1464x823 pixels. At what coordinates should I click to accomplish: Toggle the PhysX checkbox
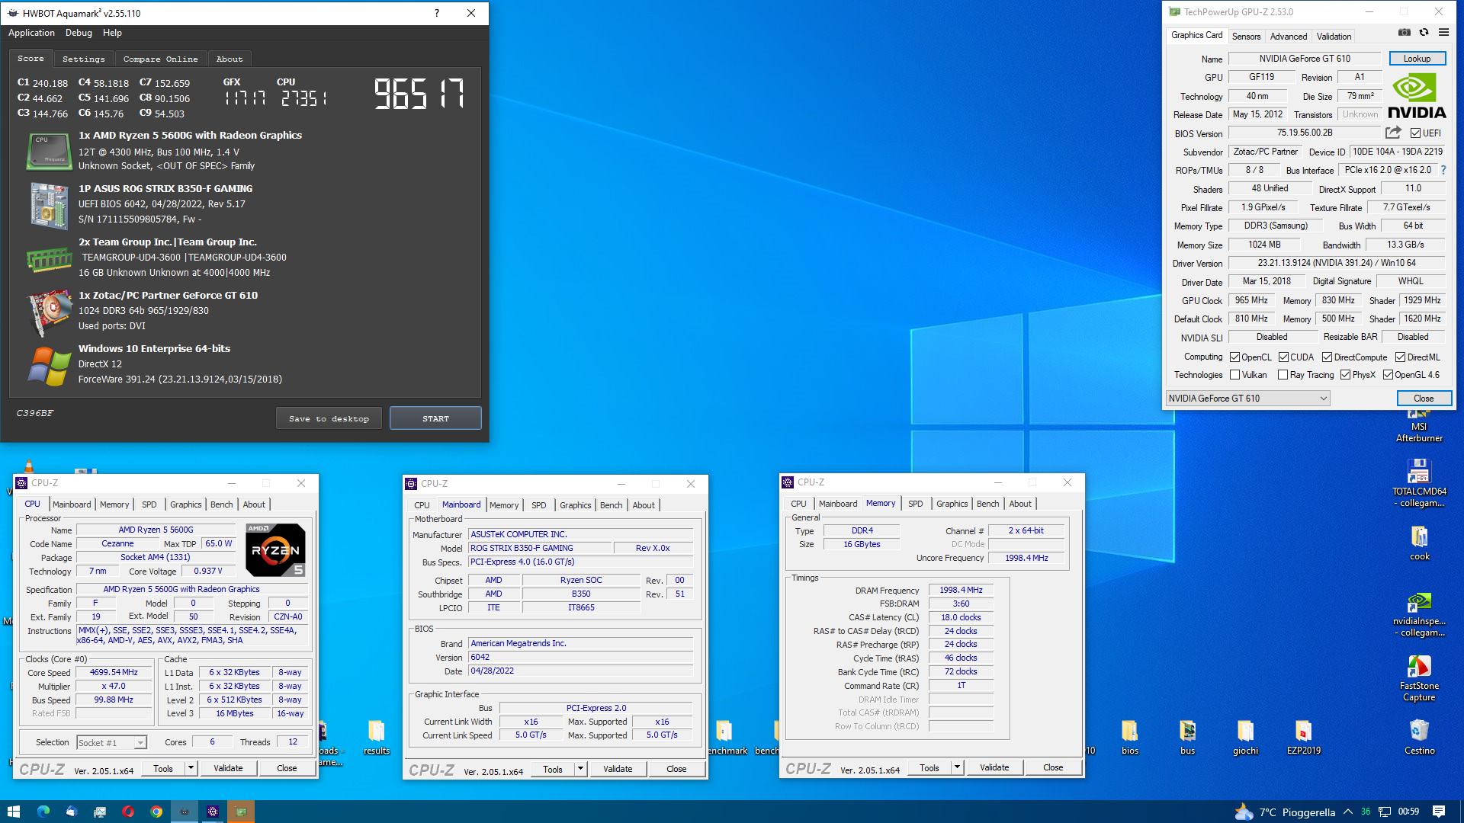(x=1345, y=374)
